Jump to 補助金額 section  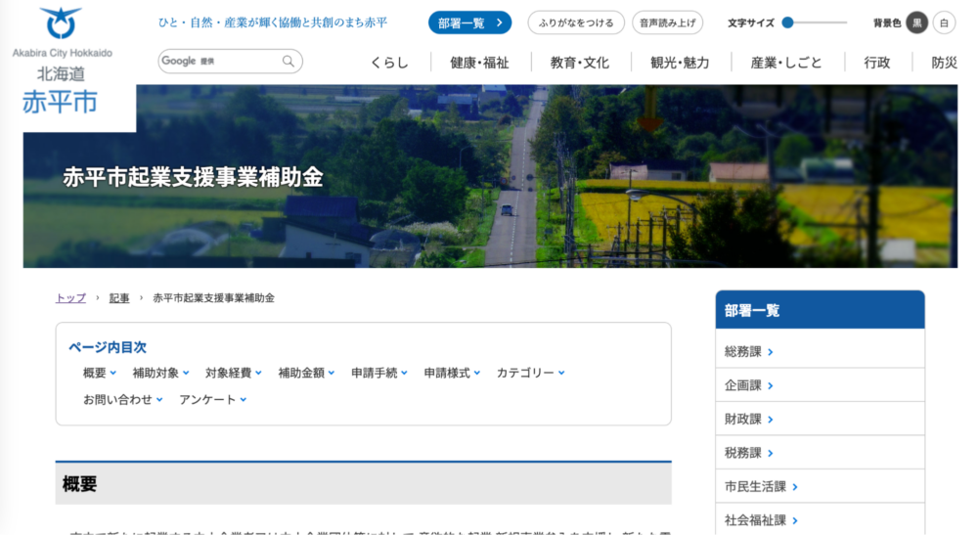coord(306,373)
